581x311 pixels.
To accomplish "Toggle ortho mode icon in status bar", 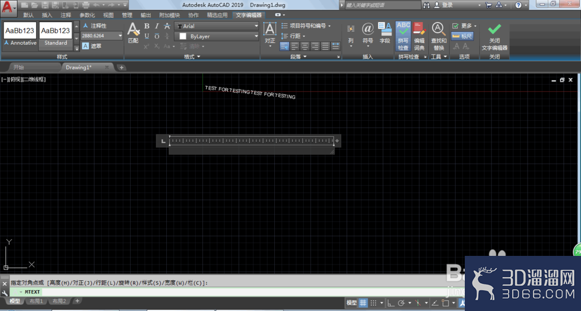I will (x=390, y=302).
